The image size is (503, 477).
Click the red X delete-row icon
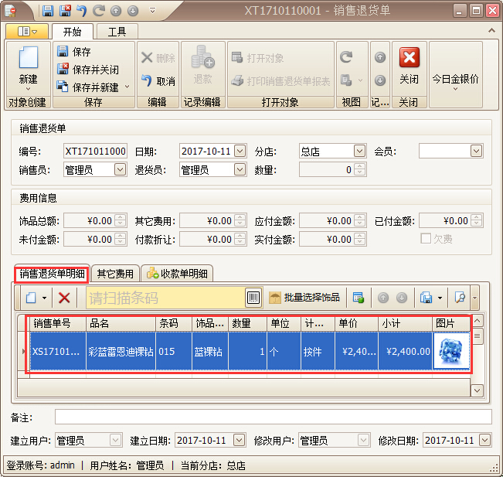[x=64, y=298]
